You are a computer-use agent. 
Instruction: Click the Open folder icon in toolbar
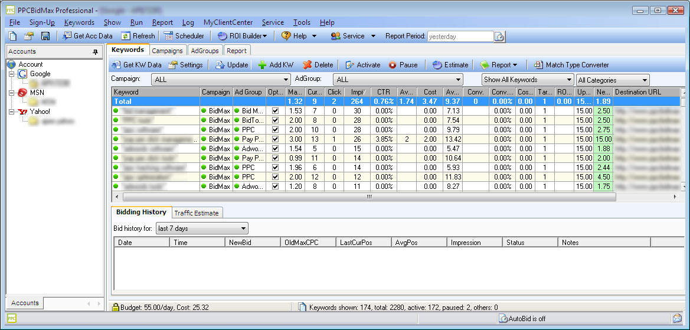tap(28, 36)
